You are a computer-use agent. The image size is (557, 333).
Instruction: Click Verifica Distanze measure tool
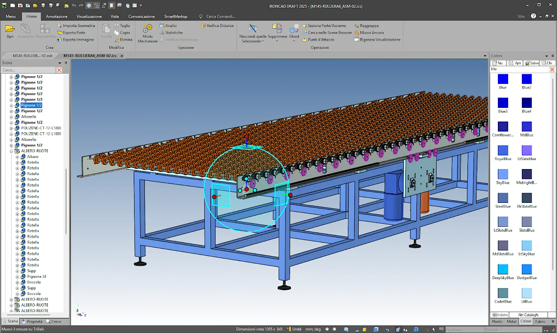click(217, 26)
